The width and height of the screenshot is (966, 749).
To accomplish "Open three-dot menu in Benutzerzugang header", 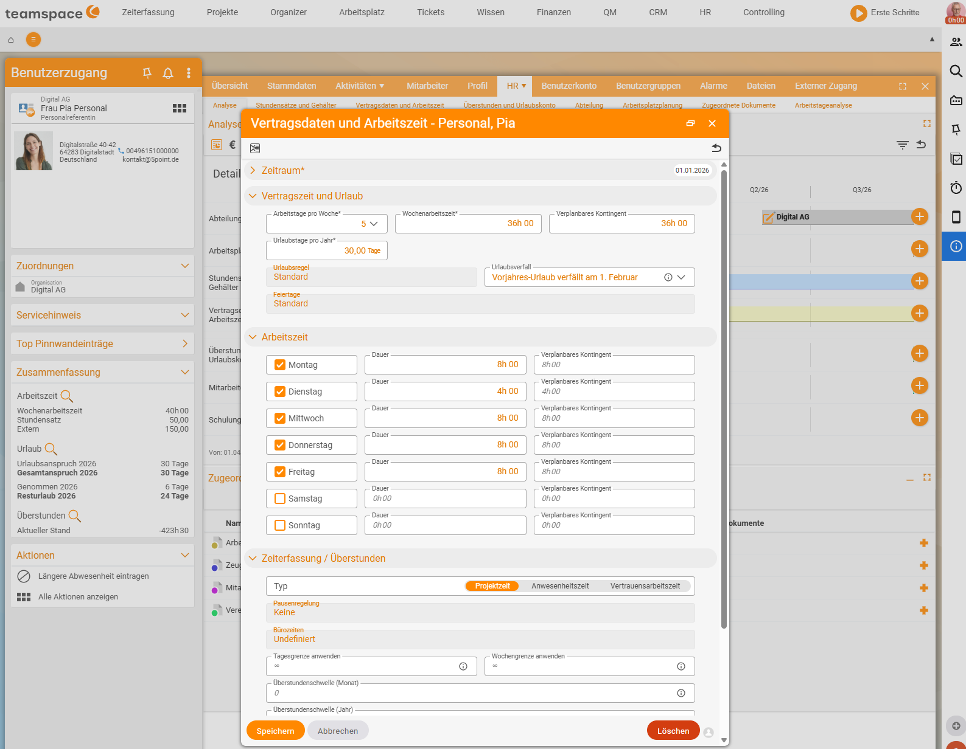I will pos(189,73).
